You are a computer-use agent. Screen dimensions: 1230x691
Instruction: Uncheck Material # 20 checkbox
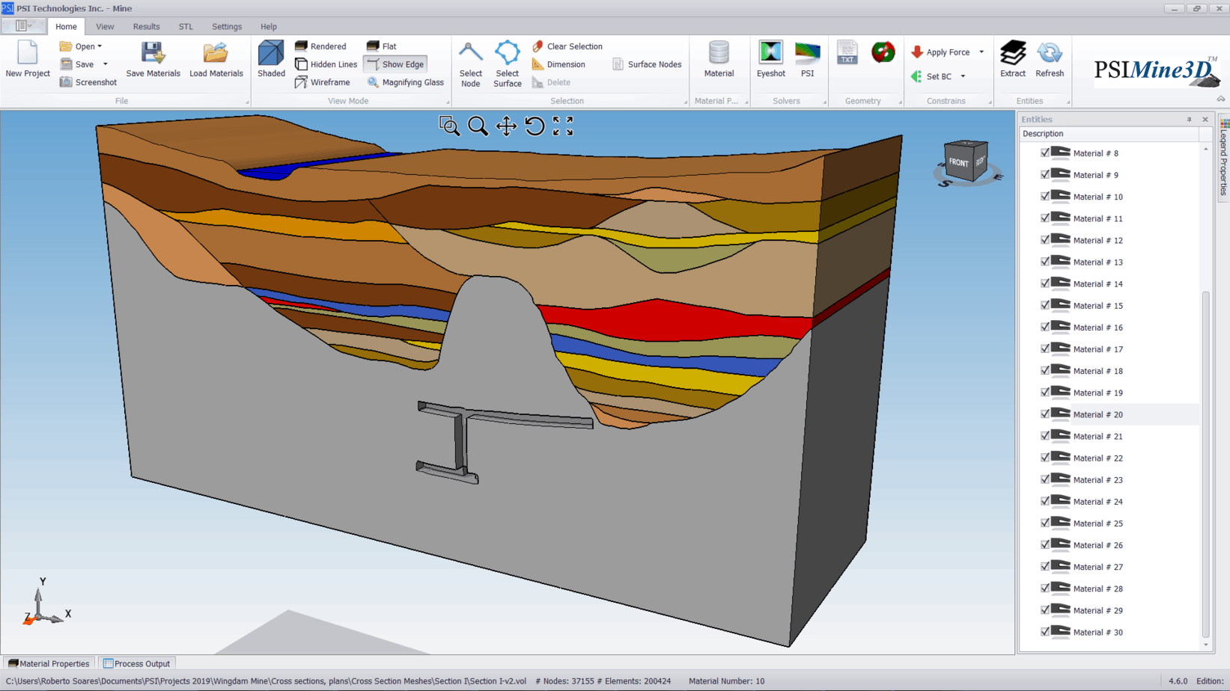[x=1045, y=414]
